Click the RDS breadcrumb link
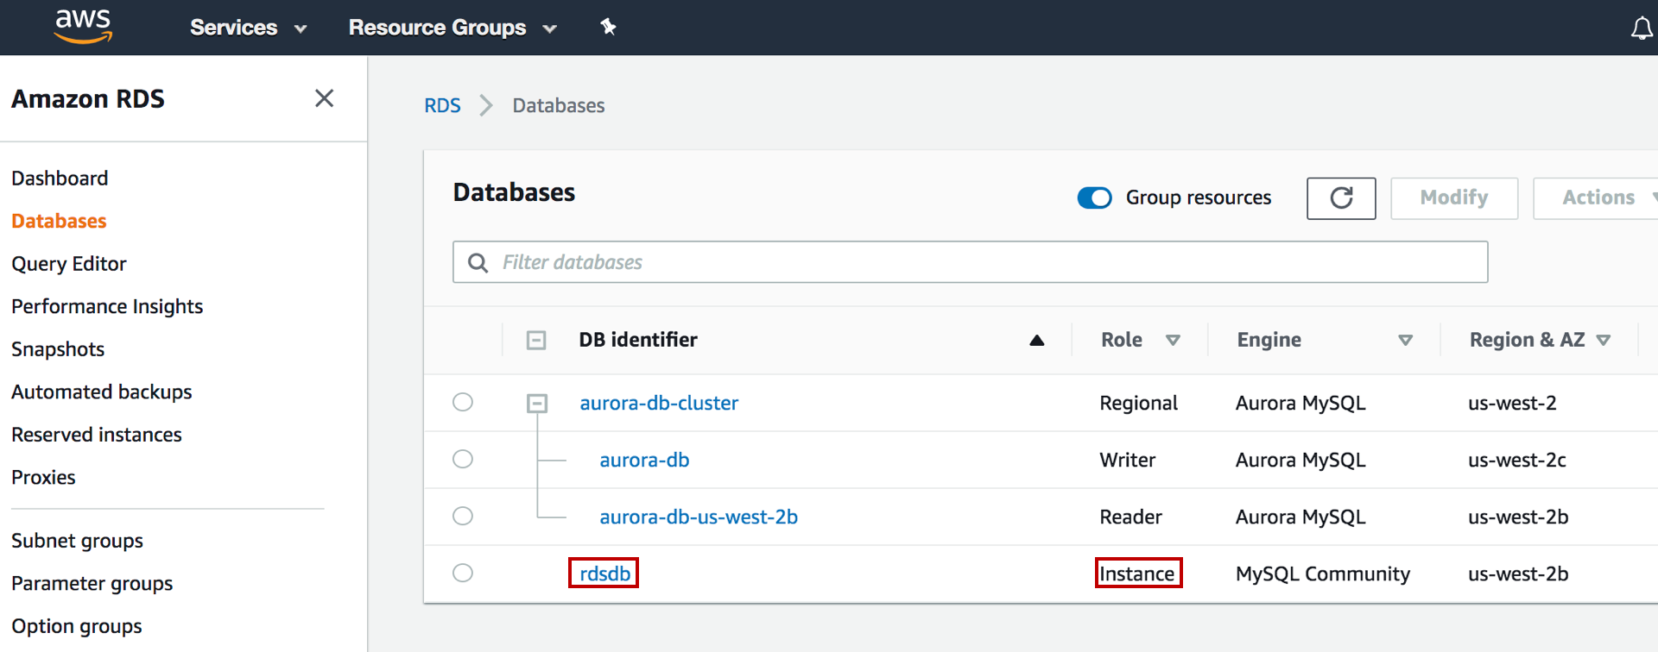This screenshot has height=652, width=1658. 442,105
